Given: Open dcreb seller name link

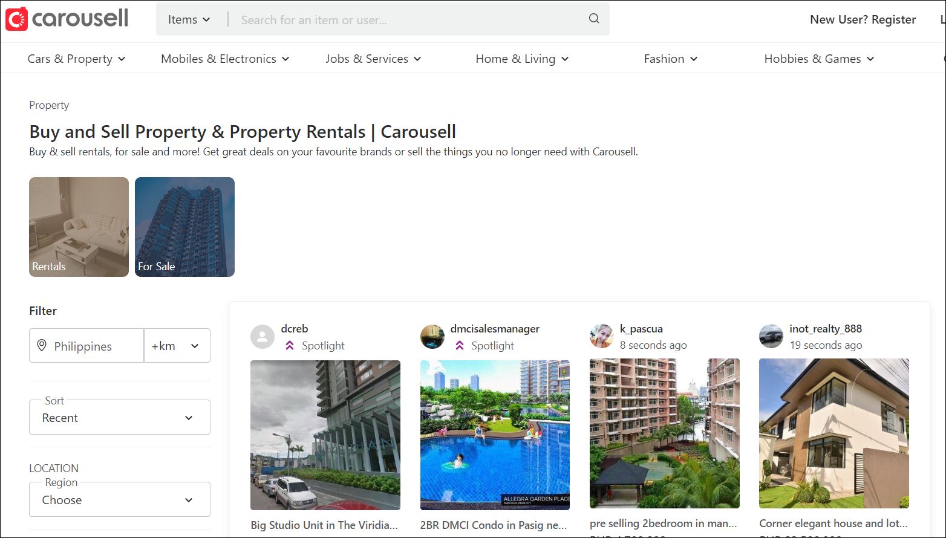Looking at the screenshot, I should [295, 329].
